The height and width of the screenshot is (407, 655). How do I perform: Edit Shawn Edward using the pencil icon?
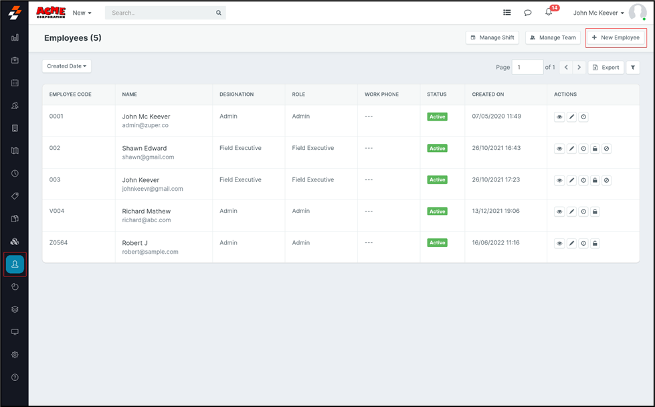pos(571,149)
